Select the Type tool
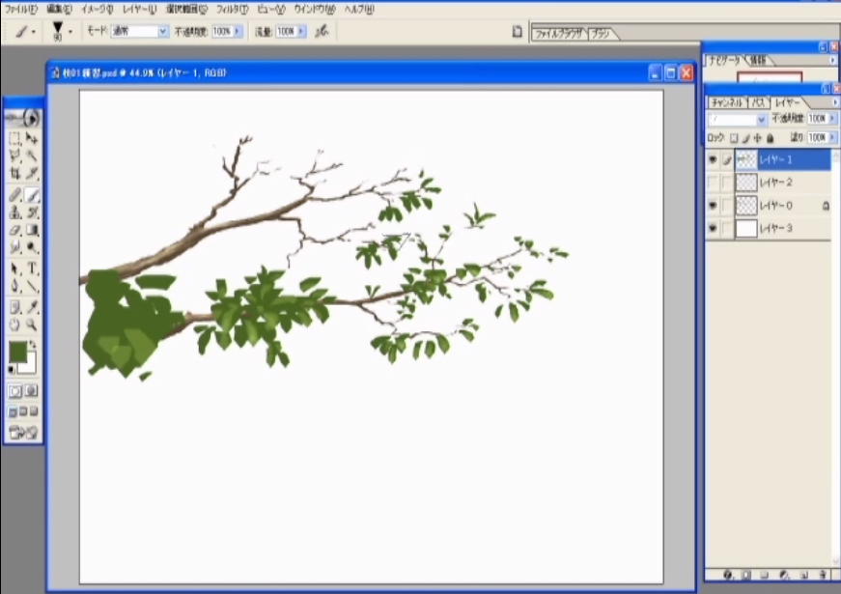 32,269
